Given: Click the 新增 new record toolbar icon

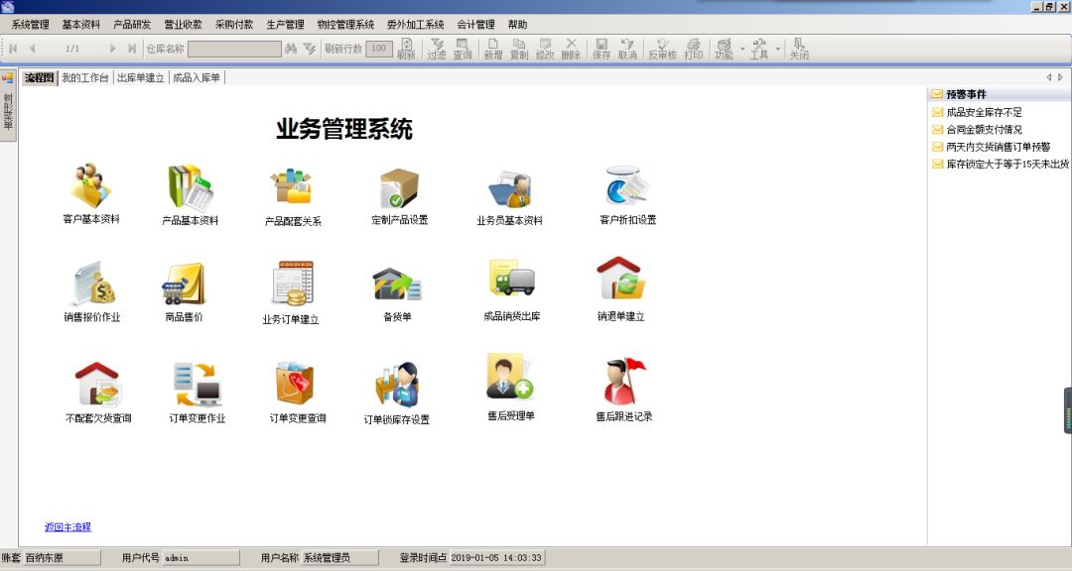Looking at the screenshot, I should [493, 50].
